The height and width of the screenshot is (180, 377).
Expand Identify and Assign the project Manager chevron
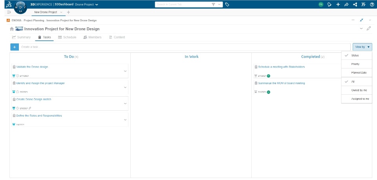(x=125, y=88)
